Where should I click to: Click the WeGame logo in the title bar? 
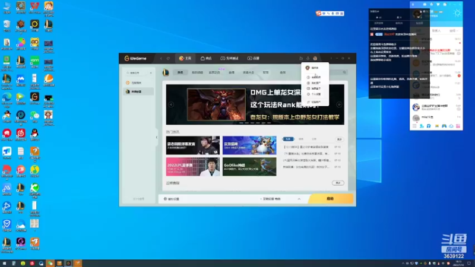coord(135,58)
